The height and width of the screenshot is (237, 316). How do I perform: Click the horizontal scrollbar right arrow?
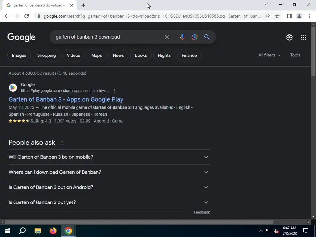(308, 222)
